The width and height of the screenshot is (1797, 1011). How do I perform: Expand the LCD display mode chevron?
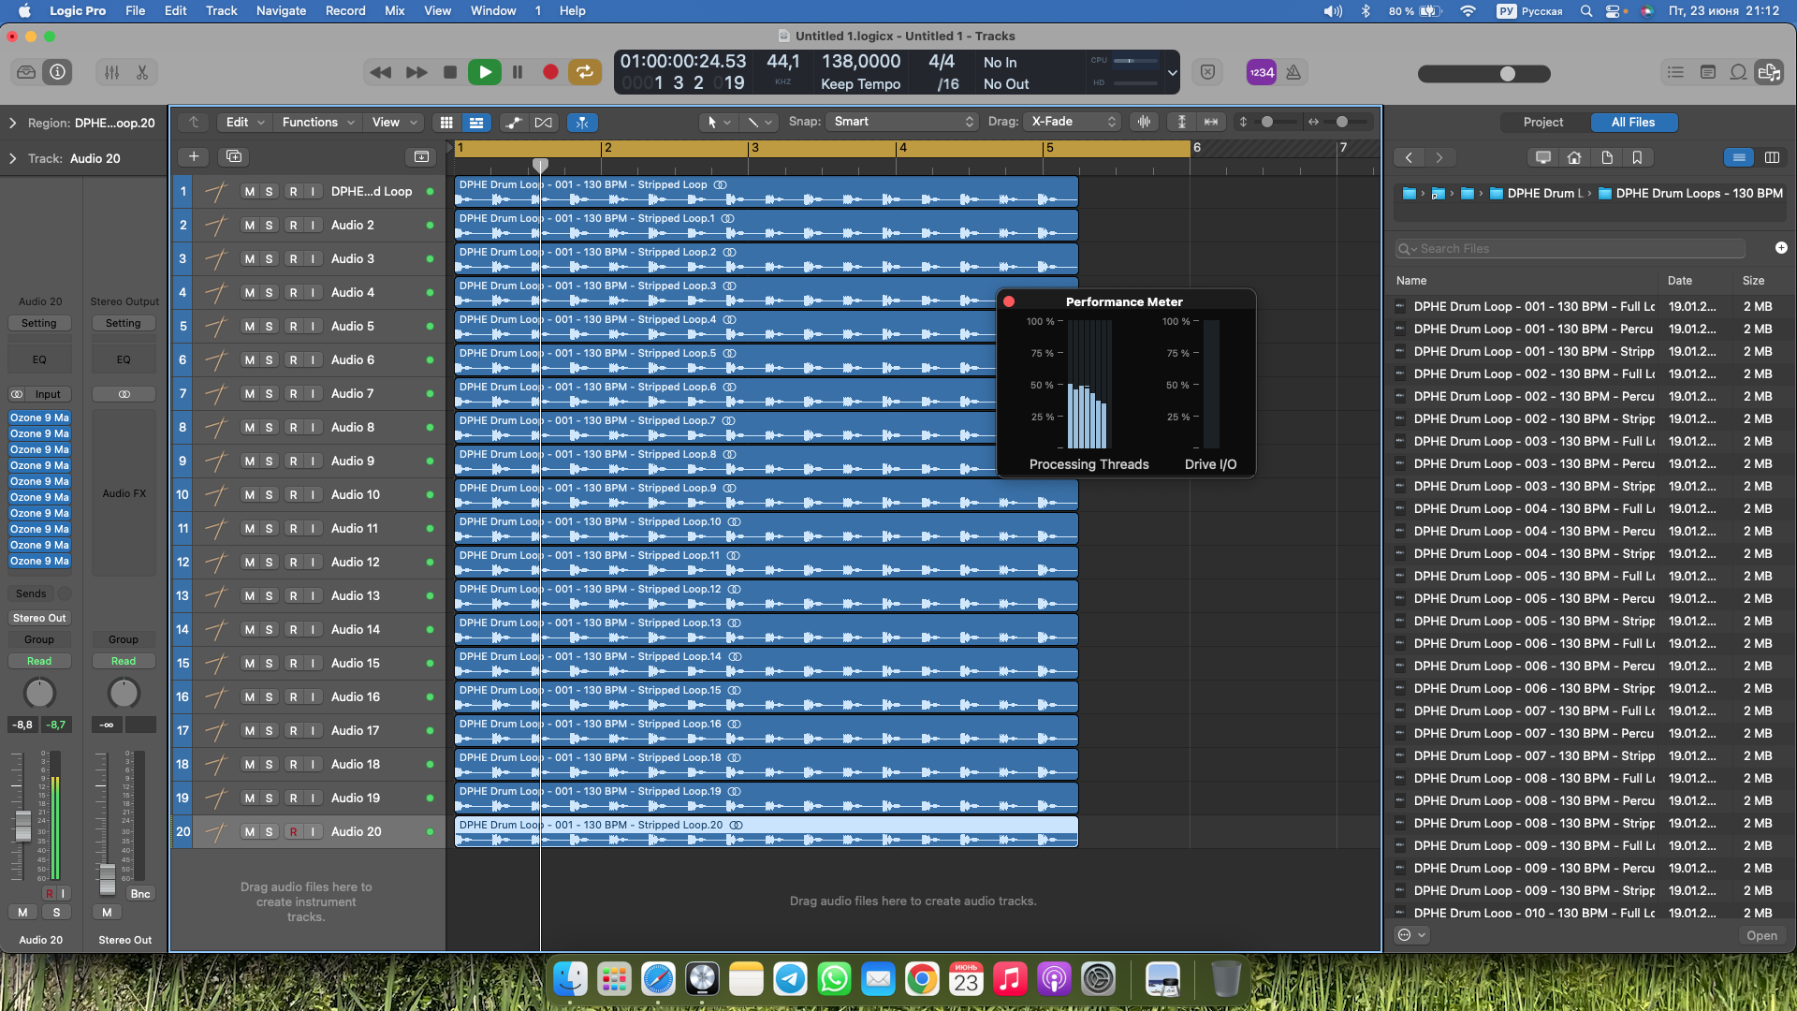(1172, 72)
